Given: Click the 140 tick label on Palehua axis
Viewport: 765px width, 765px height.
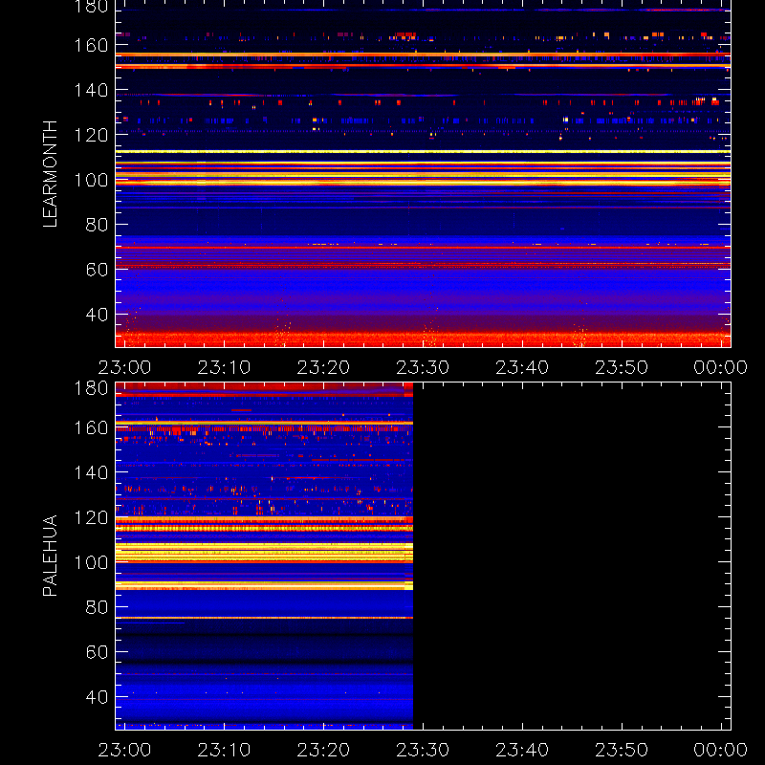Looking at the screenshot, I should 91,472.
